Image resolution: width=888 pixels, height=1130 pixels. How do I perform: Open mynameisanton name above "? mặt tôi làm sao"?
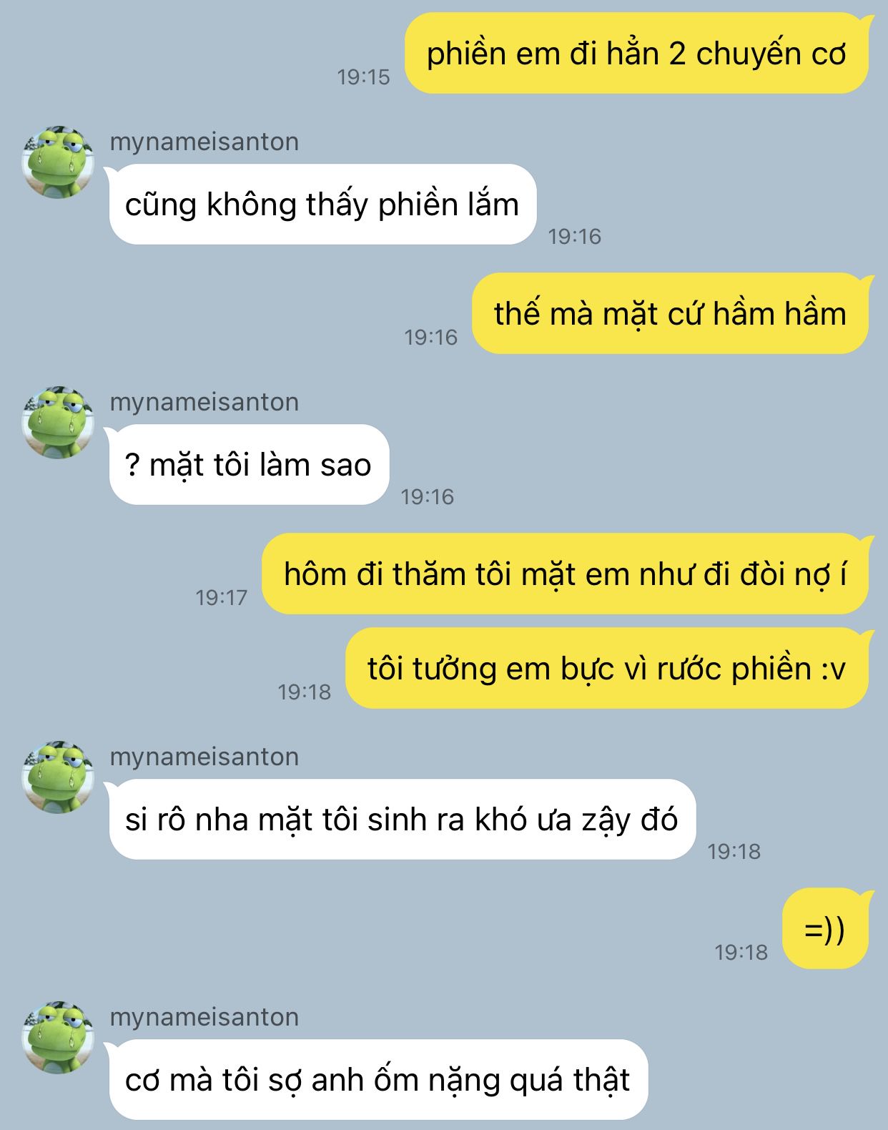click(204, 402)
